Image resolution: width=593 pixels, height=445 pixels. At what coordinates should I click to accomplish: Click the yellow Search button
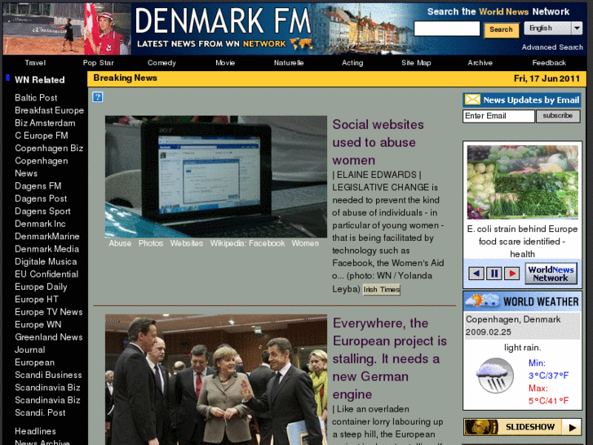pyautogui.click(x=501, y=29)
